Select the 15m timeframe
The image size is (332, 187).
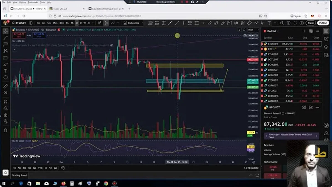(55, 23)
